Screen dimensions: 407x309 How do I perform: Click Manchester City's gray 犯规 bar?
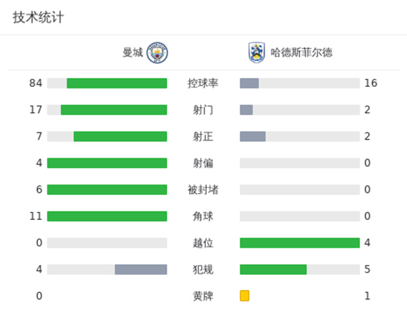[x=141, y=270]
